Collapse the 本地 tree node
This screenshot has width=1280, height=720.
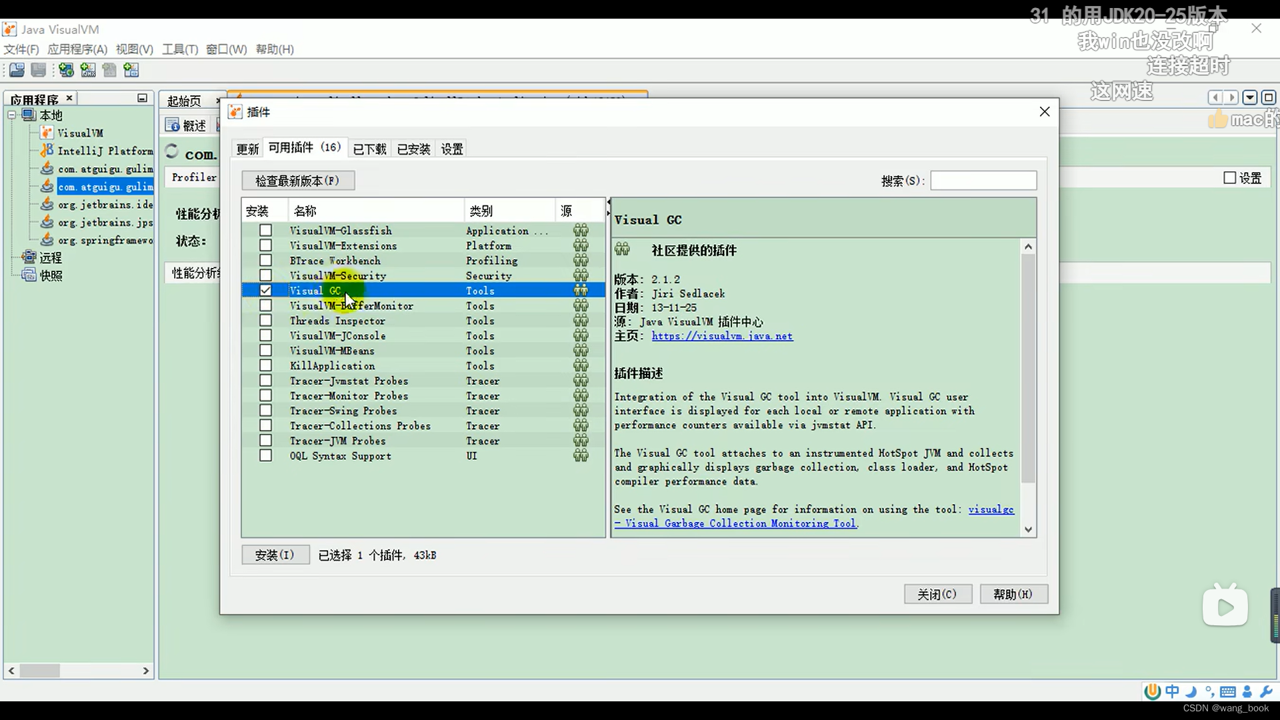pos(11,115)
